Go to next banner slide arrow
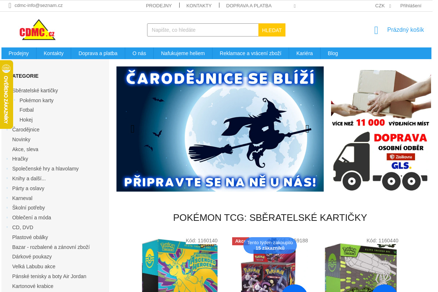This screenshot has height=292, width=438. [x=307, y=128]
